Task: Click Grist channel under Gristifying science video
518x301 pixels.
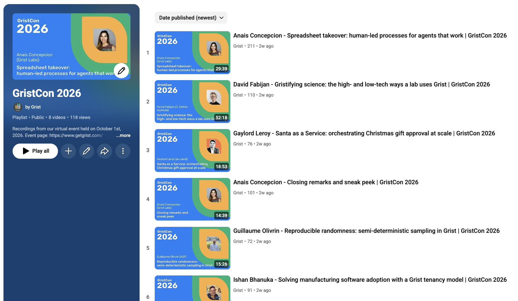Action: pyautogui.click(x=238, y=95)
